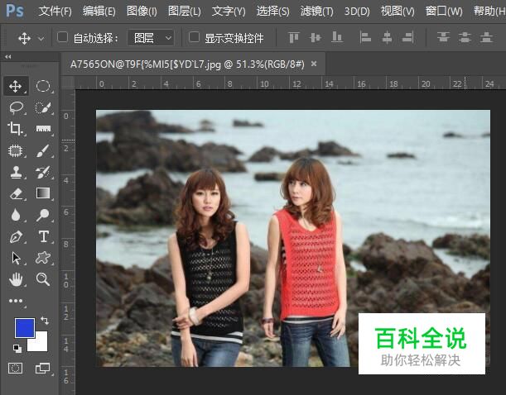Select the Crop tool

click(x=15, y=129)
